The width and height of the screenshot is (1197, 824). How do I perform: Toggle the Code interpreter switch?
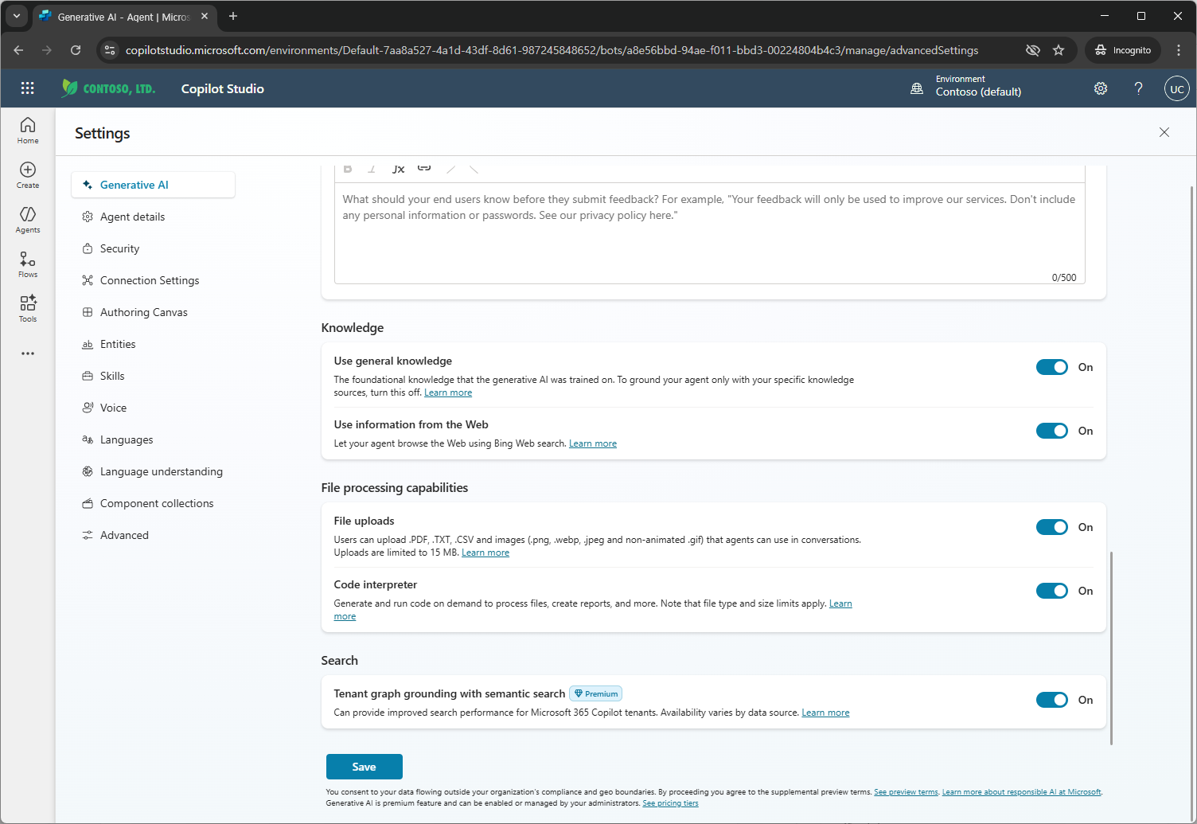[1051, 591]
